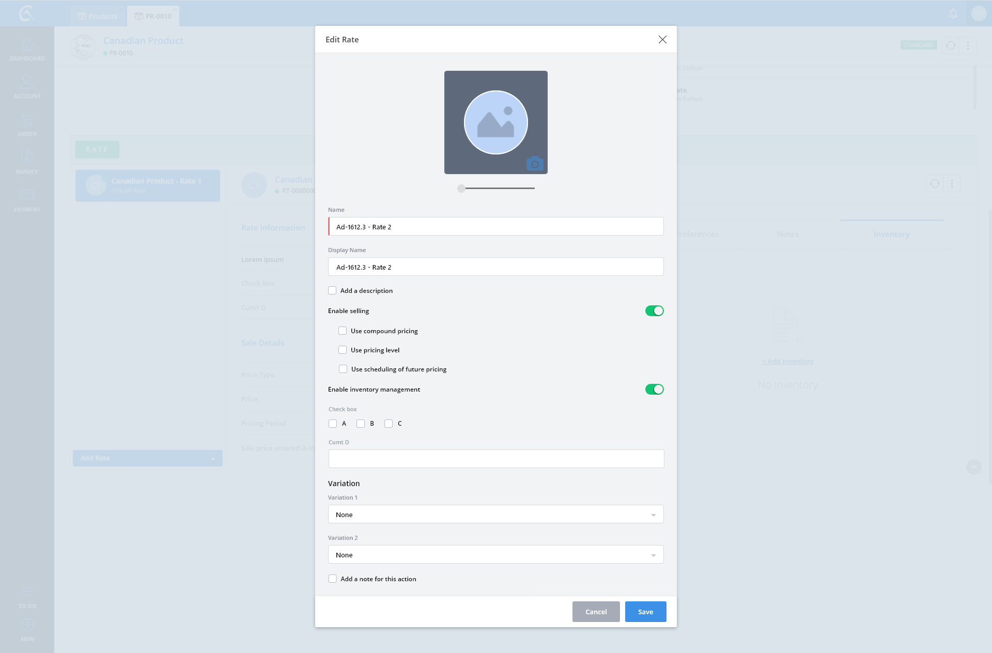Turn off Enable selling toggle
The width and height of the screenshot is (992, 653).
click(654, 311)
